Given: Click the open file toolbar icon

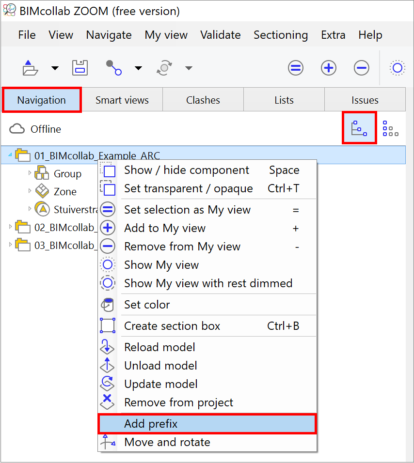Looking at the screenshot, I should (30, 68).
